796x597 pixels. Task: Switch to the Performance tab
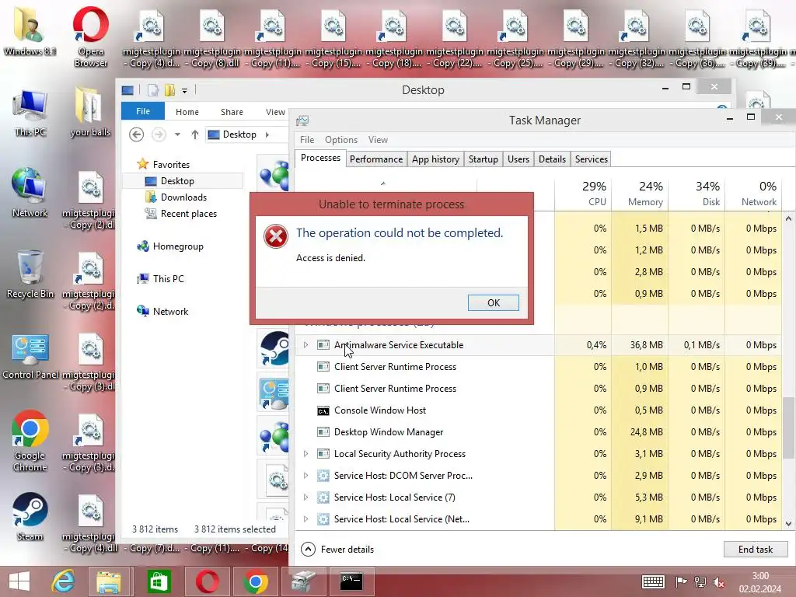tap(376, 159)
